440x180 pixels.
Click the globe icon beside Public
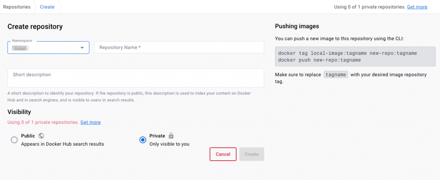[x=41, y=136]
